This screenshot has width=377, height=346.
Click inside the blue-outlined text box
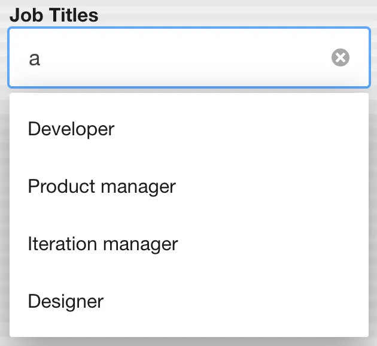tap(180, 58)
